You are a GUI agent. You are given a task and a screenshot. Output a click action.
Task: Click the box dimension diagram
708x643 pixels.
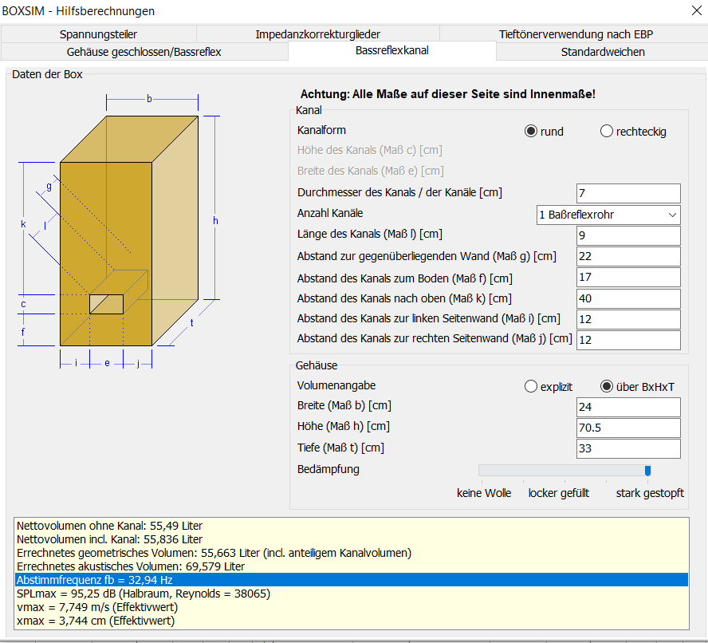point(119,231)
